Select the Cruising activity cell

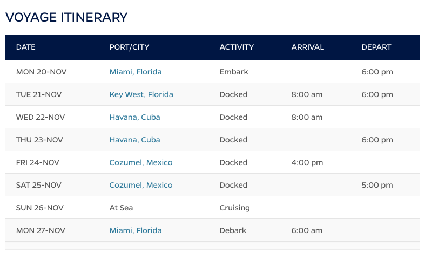pyautogui.click(x=234, y=208)
